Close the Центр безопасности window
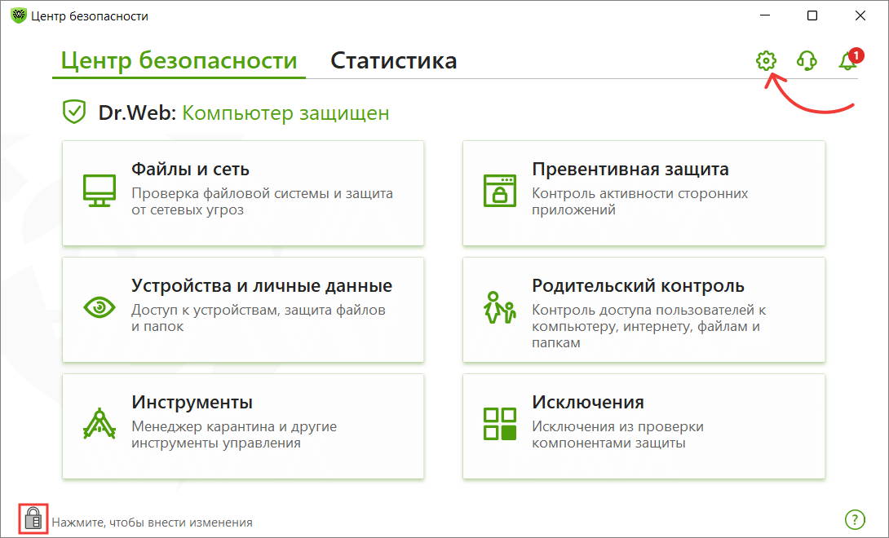The image size is (889, 538). 860,15
